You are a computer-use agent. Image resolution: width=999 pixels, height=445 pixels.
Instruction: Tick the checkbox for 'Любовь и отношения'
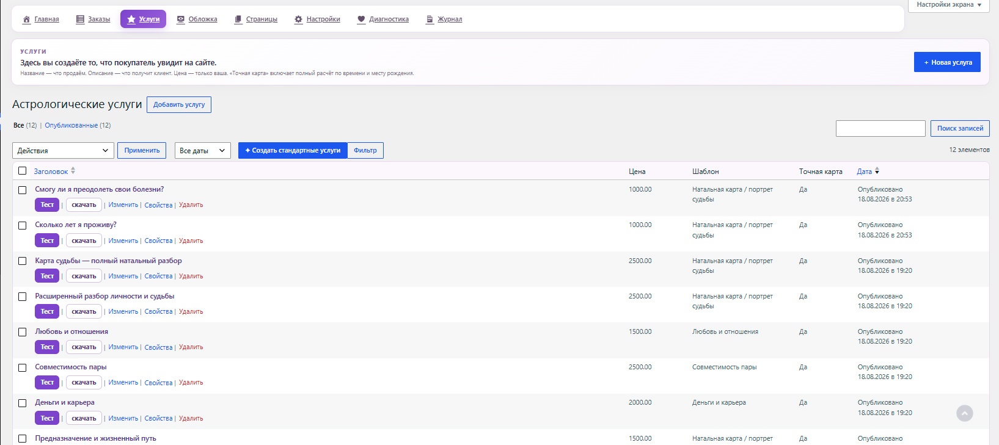coord(23,332)
